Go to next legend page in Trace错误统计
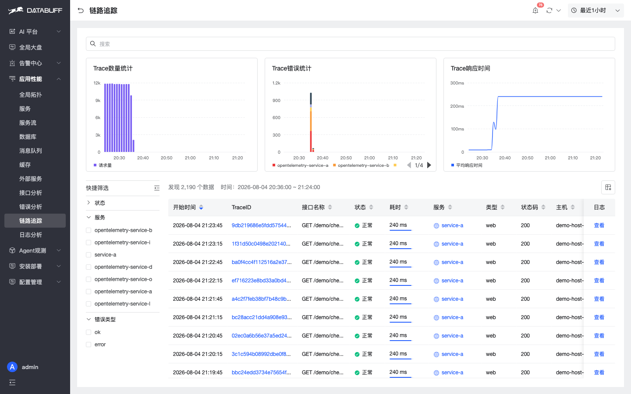Viewport: 631px width, 394px height. click(x=429, y=165)
